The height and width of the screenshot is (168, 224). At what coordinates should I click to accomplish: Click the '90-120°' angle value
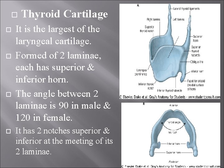click(173, 133)
